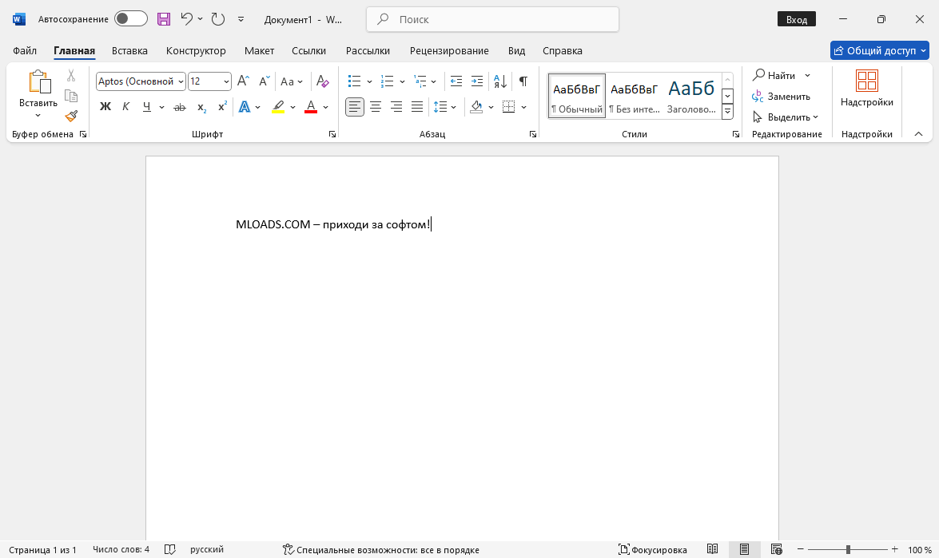This screenshot has height=558, width=939.
Task: Open proofing spell check status icon
Action: (170, 549)
